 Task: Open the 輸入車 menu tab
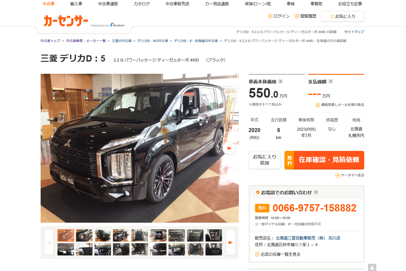(76, 4)
